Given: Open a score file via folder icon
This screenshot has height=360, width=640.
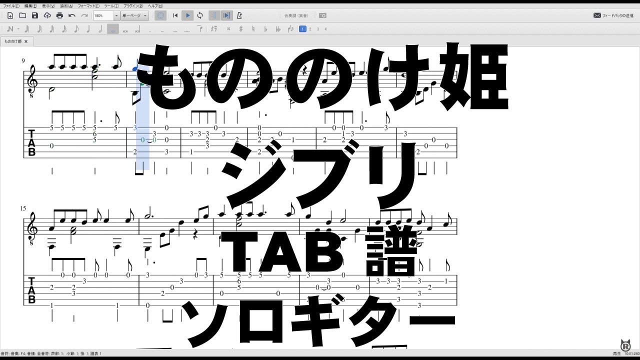Looking at the screenshot, I should pyautogui.click(x=22, y=15).
